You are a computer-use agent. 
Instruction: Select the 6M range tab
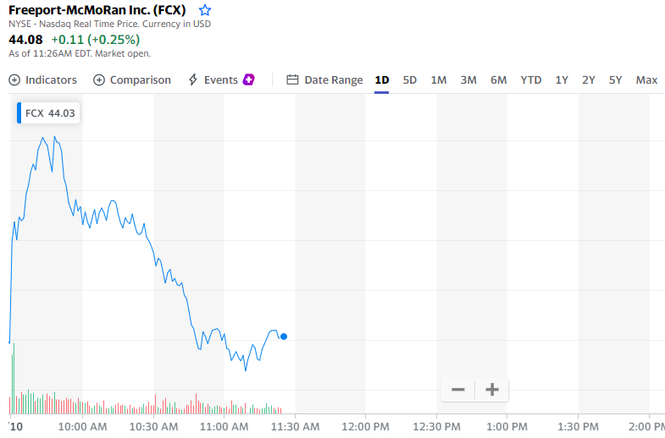(498, 79)
